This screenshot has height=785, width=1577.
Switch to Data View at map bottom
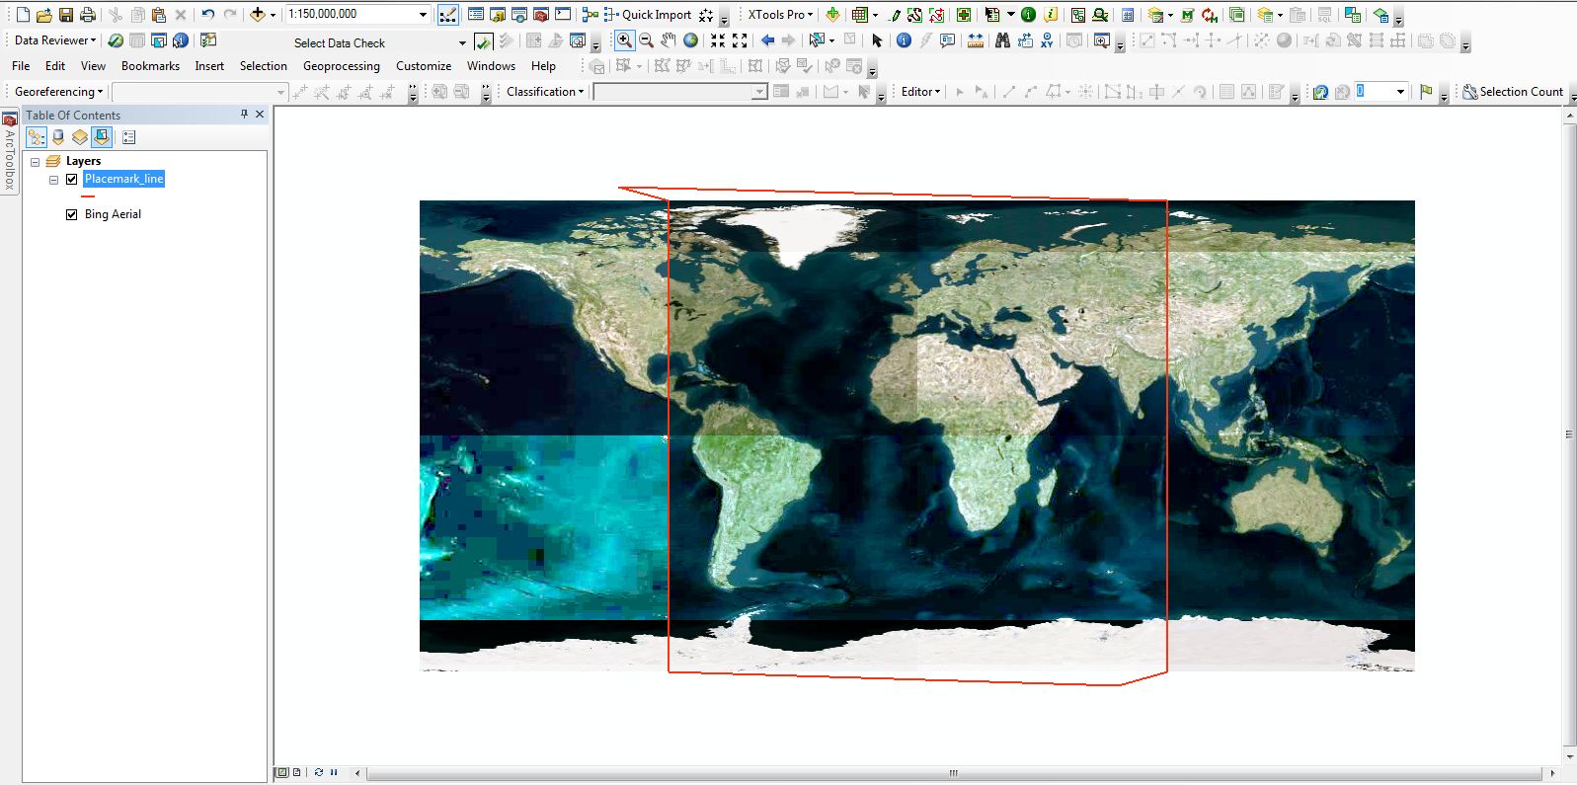[282, 772]
